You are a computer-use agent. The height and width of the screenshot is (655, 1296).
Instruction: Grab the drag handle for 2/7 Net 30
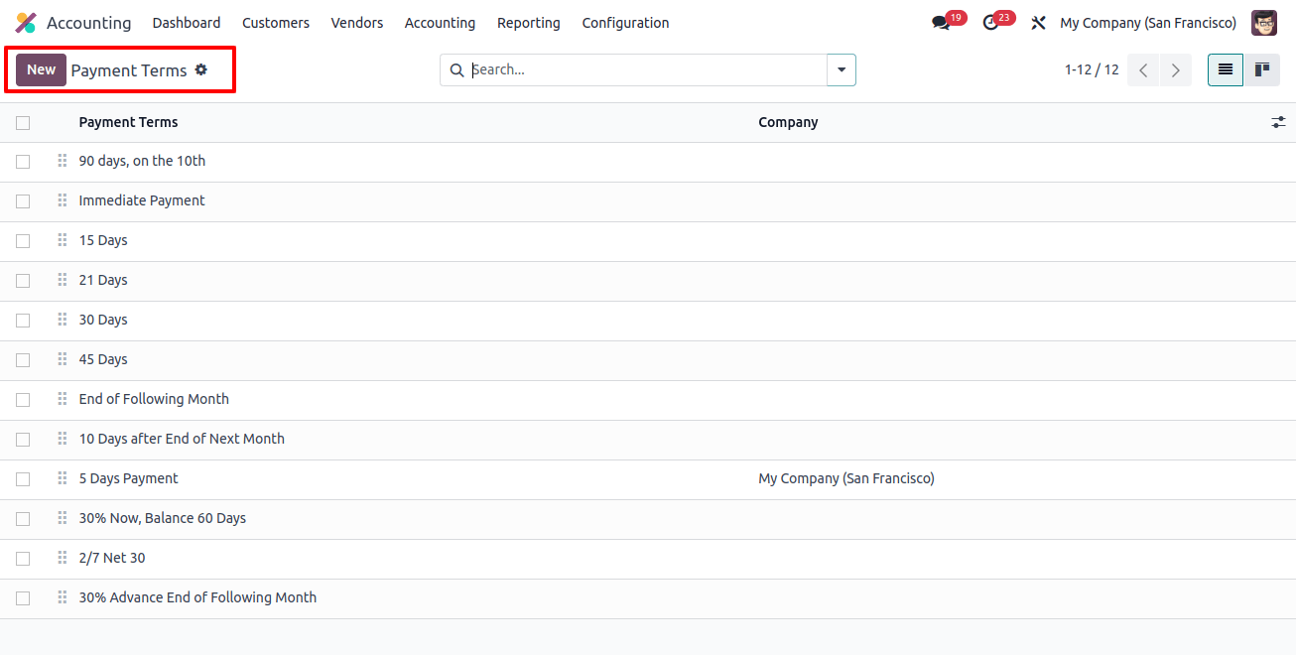point(63,558)
